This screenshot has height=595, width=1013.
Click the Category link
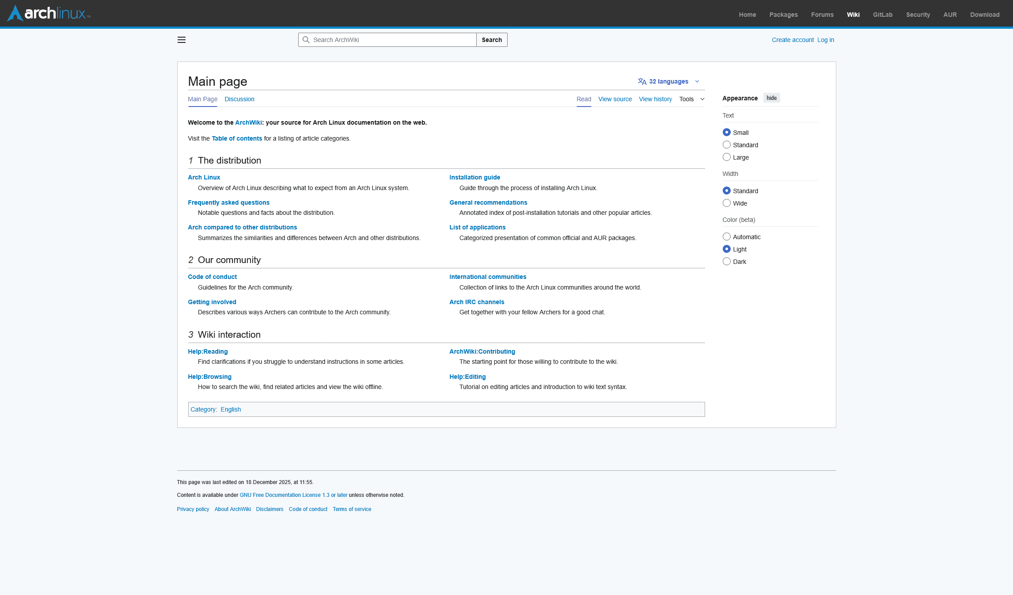[203, 409]
